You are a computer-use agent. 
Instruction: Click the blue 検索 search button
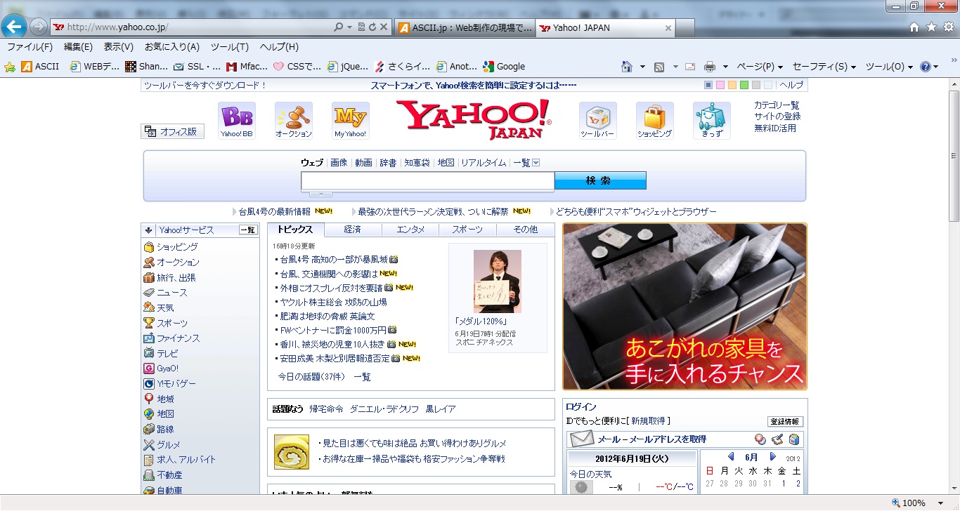click(600, 181)
